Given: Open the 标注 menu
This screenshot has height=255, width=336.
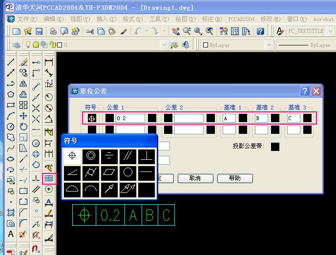Looking at the screenshot, I should click(x=212, y=19).
